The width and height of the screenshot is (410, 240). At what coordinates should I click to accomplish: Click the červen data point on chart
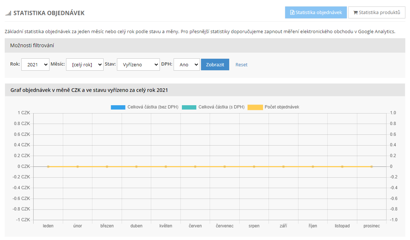[195, 167]
